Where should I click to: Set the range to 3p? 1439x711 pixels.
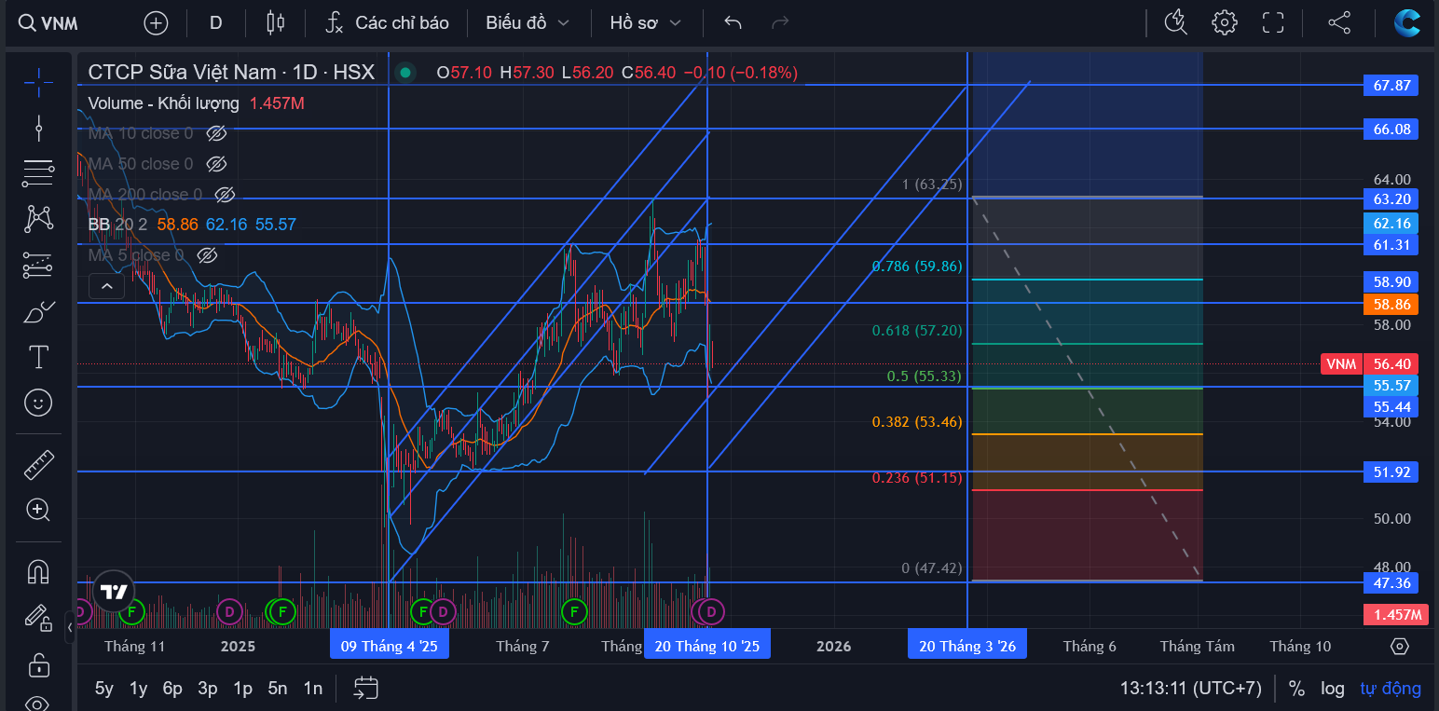(207, 689)
